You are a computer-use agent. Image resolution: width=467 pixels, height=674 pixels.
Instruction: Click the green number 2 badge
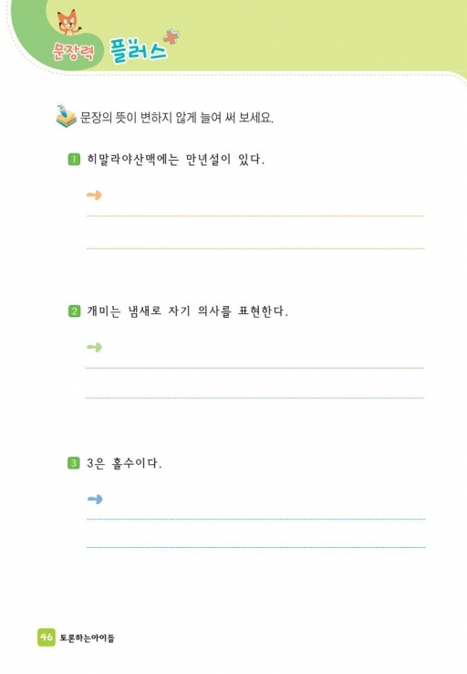[74, 311]
